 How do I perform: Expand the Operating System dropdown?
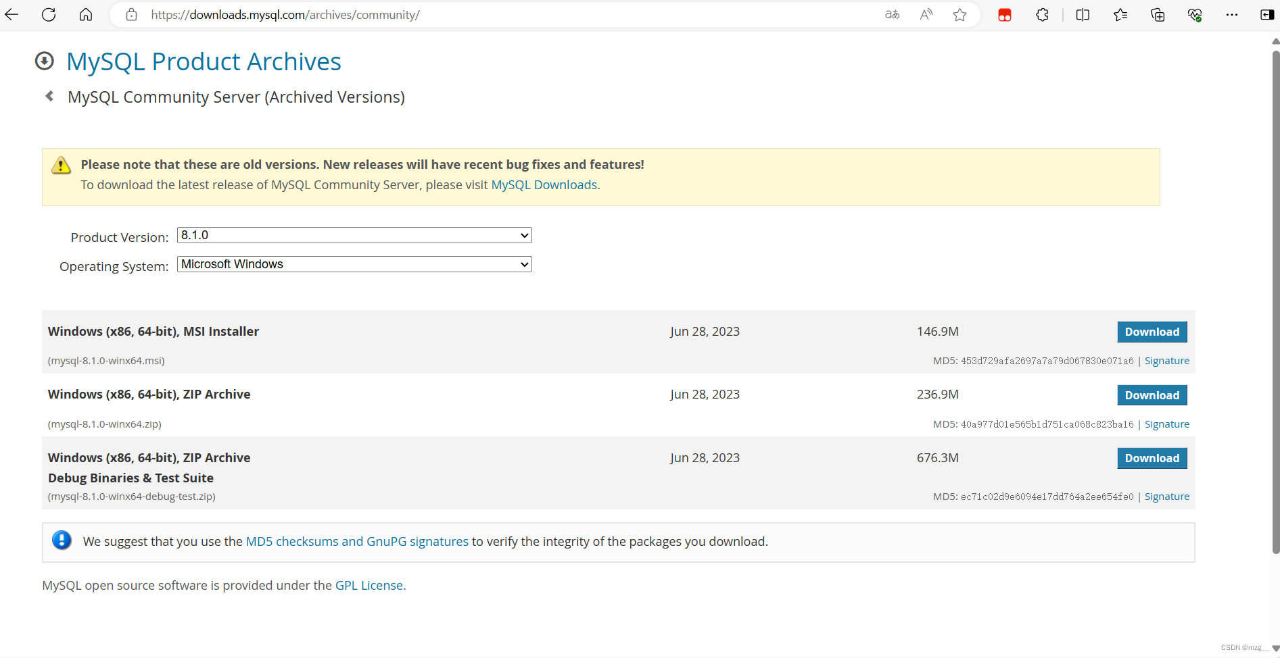[354, 264]
